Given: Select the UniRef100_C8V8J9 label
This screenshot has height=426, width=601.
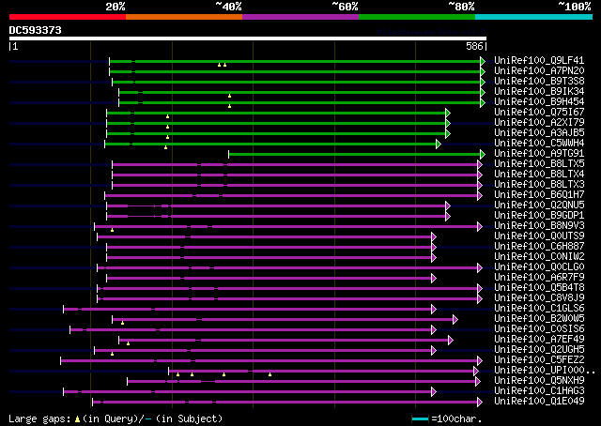Looking at the screenshot, I should (x=539, y=298).
